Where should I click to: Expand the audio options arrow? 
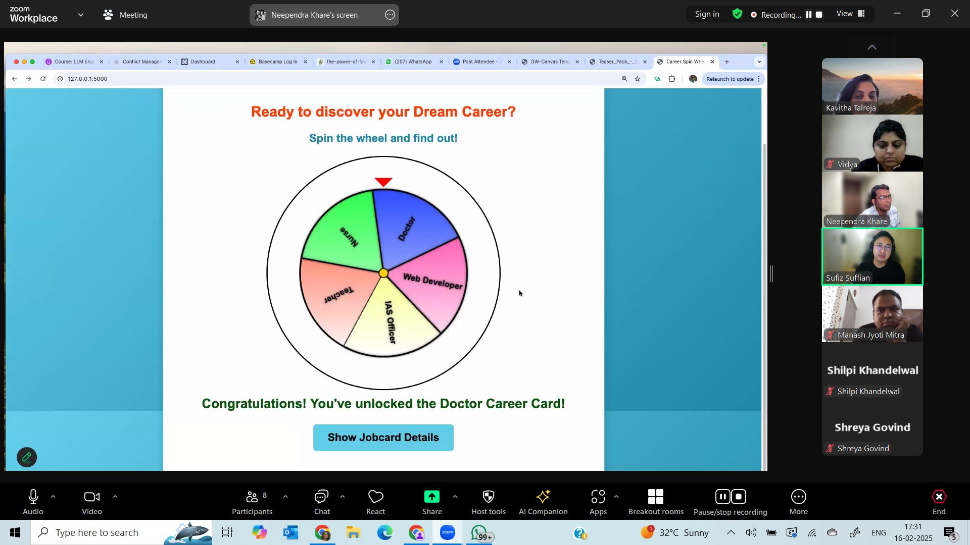(53, 497)
